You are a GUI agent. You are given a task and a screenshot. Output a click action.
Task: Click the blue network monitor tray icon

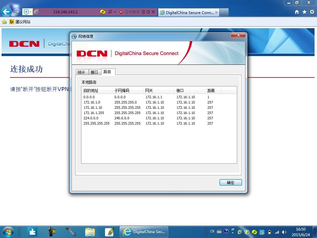click(x=262, y=232)
